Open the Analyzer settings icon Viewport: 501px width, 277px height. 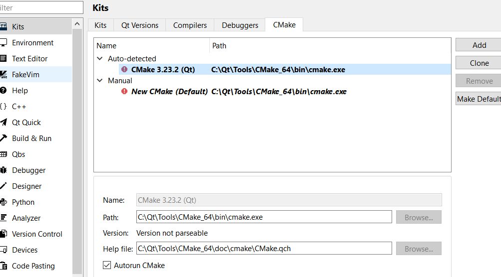coord(3,218)
